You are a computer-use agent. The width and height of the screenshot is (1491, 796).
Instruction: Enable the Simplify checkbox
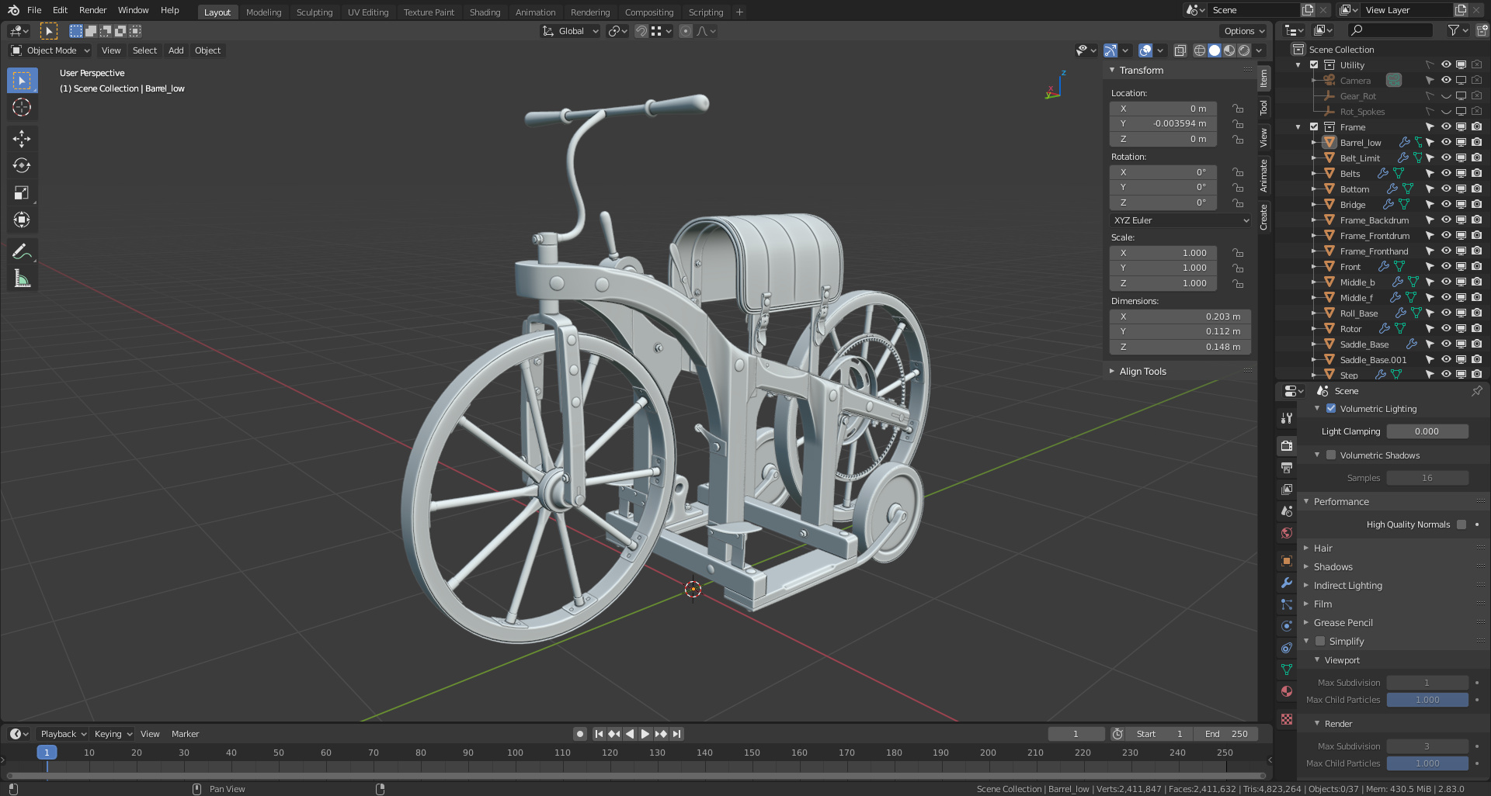coord(1320,642)
